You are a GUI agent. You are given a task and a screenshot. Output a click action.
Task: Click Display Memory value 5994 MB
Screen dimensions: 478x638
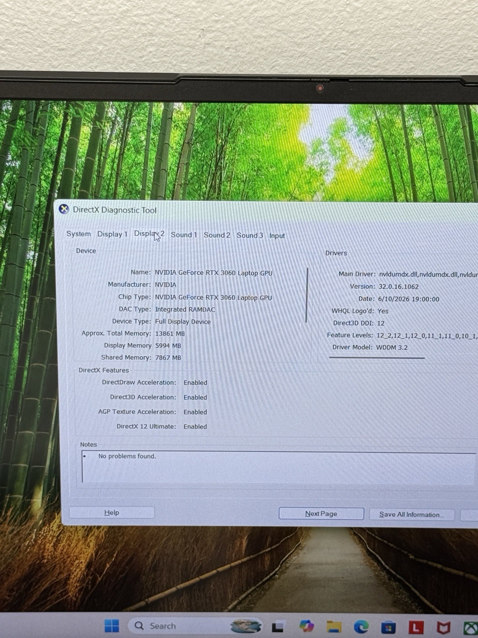click(168, 346)
